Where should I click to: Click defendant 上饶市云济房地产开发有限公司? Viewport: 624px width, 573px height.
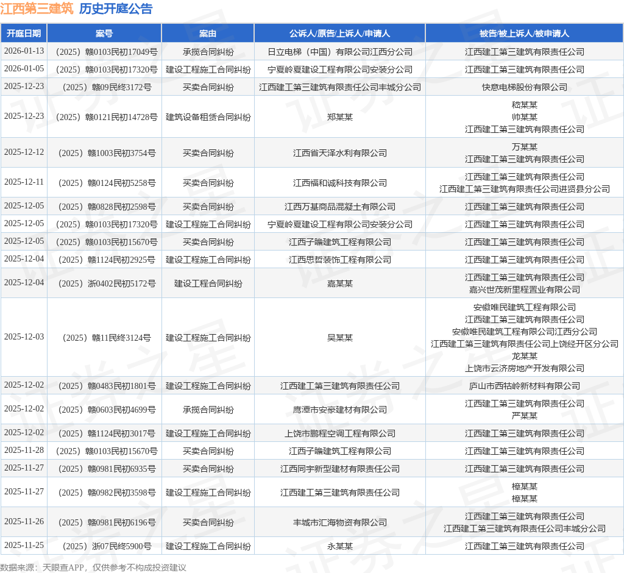click(525, 368)
